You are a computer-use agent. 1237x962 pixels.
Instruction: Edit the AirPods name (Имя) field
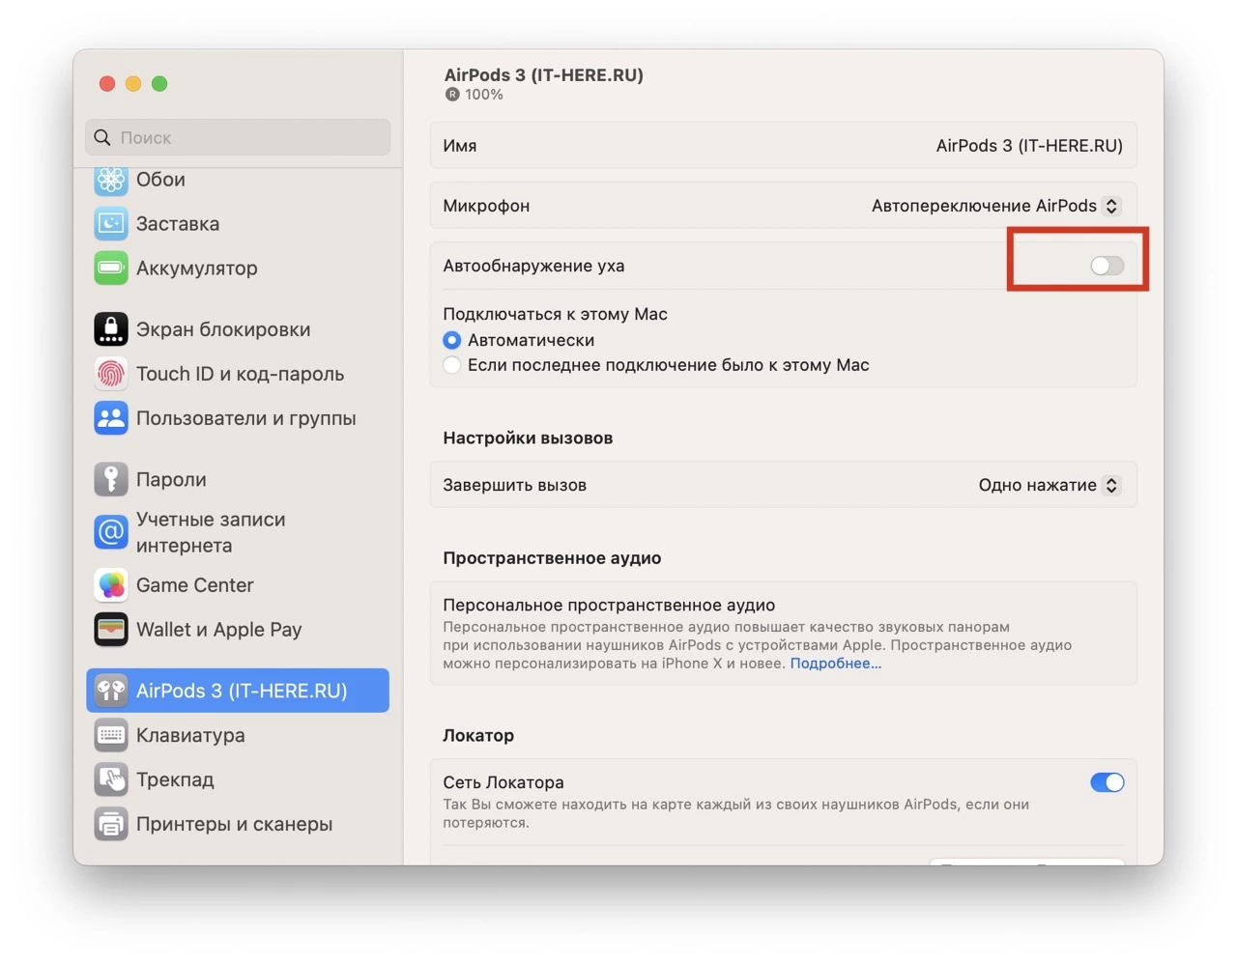coord(1028,146)
